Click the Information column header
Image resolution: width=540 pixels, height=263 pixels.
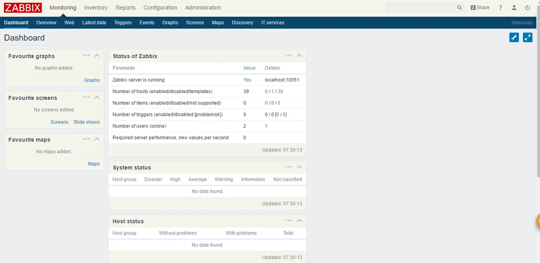point(253,179)
